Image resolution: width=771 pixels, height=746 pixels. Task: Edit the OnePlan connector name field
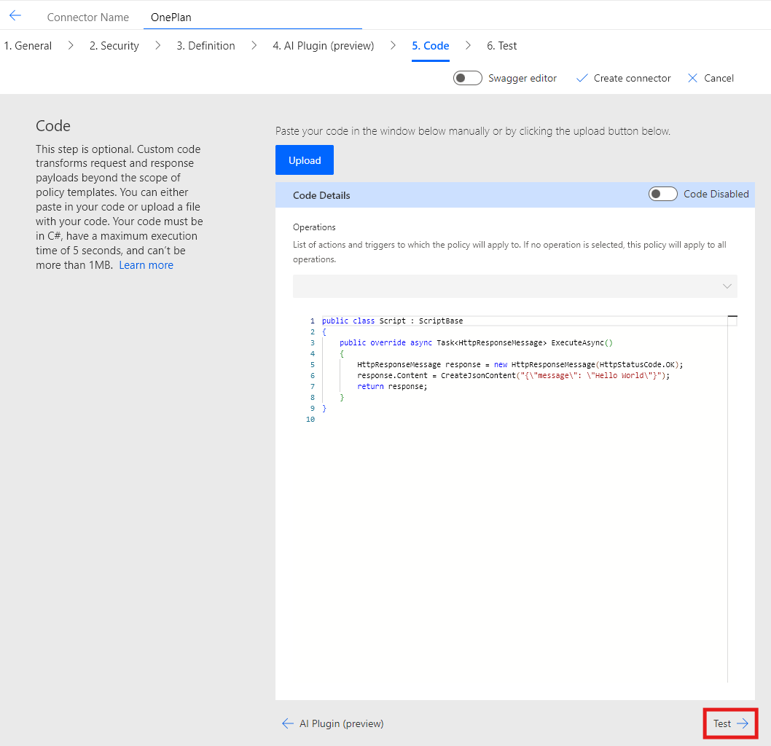(x=252, y=17)
